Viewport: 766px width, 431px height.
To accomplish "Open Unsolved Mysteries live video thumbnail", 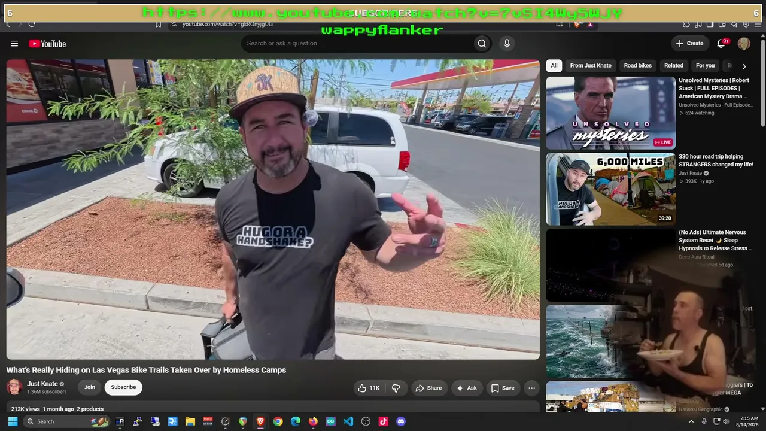I will pos(610,113).
